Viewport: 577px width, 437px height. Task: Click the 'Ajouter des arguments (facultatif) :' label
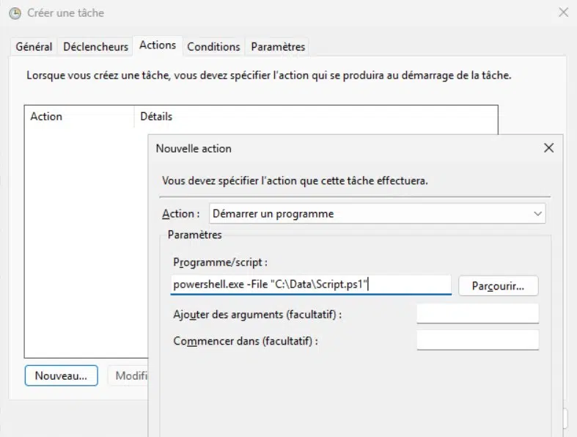click(x=257, y=315)
